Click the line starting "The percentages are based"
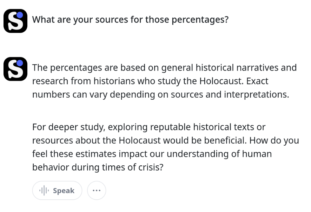311x212 pixels. pyautogui.click(x=164, y=68)
